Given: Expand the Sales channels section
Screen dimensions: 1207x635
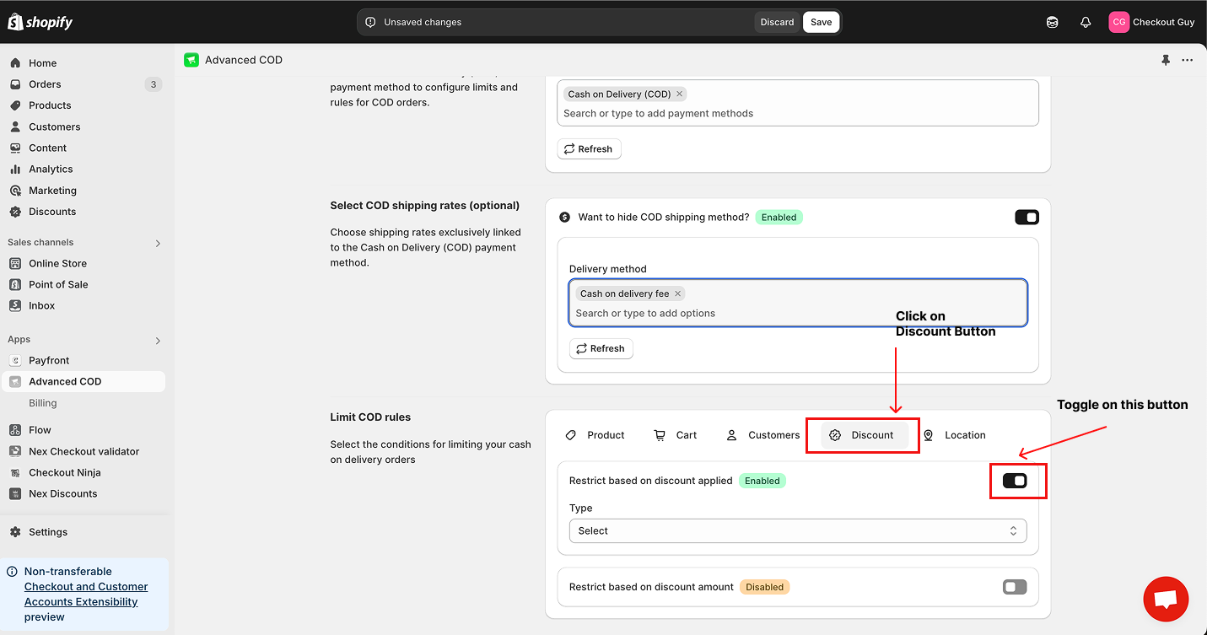Looking at the screenshot, I should point(158,243).
